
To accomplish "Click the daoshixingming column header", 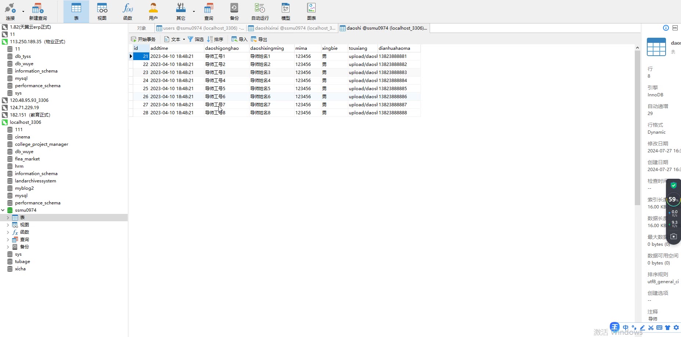I will point(272,48).
